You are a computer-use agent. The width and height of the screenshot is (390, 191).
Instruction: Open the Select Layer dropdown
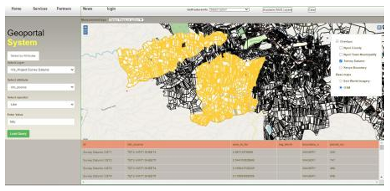point(41,70)
